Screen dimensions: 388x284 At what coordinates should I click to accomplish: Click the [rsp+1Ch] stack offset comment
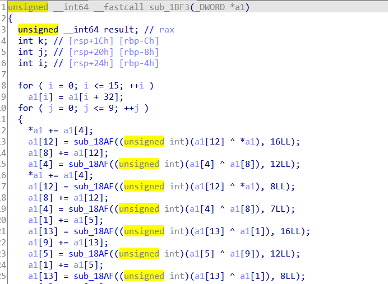pyautogui.click(x=91, y=41)
